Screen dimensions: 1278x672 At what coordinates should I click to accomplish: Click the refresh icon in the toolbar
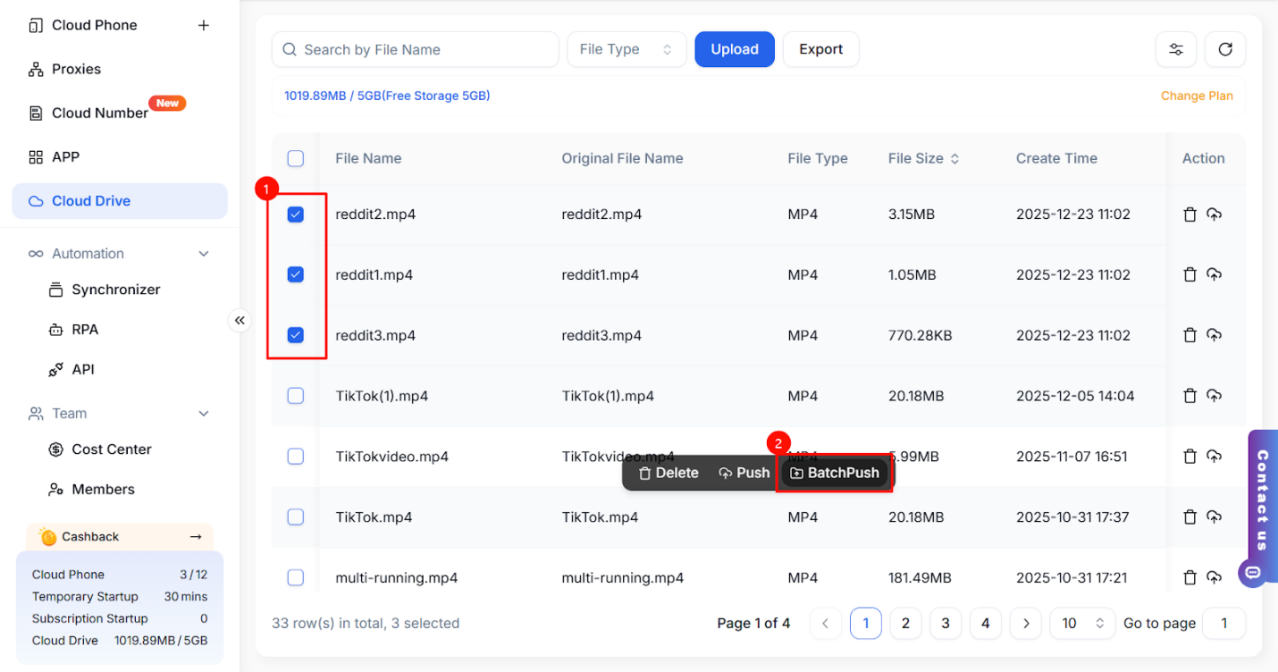pos(1224,50)
